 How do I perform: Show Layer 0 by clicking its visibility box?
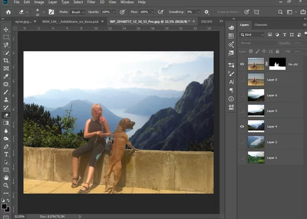tap(242, 79)
